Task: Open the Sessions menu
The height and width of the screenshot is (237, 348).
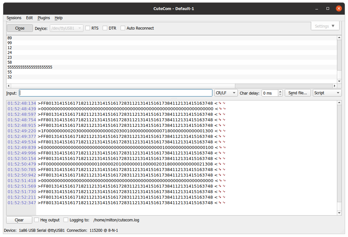Action: click(x=14, y=18)
